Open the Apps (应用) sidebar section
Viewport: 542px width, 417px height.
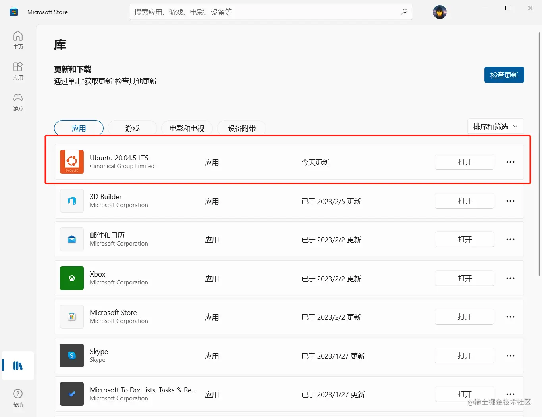[18, 71]
